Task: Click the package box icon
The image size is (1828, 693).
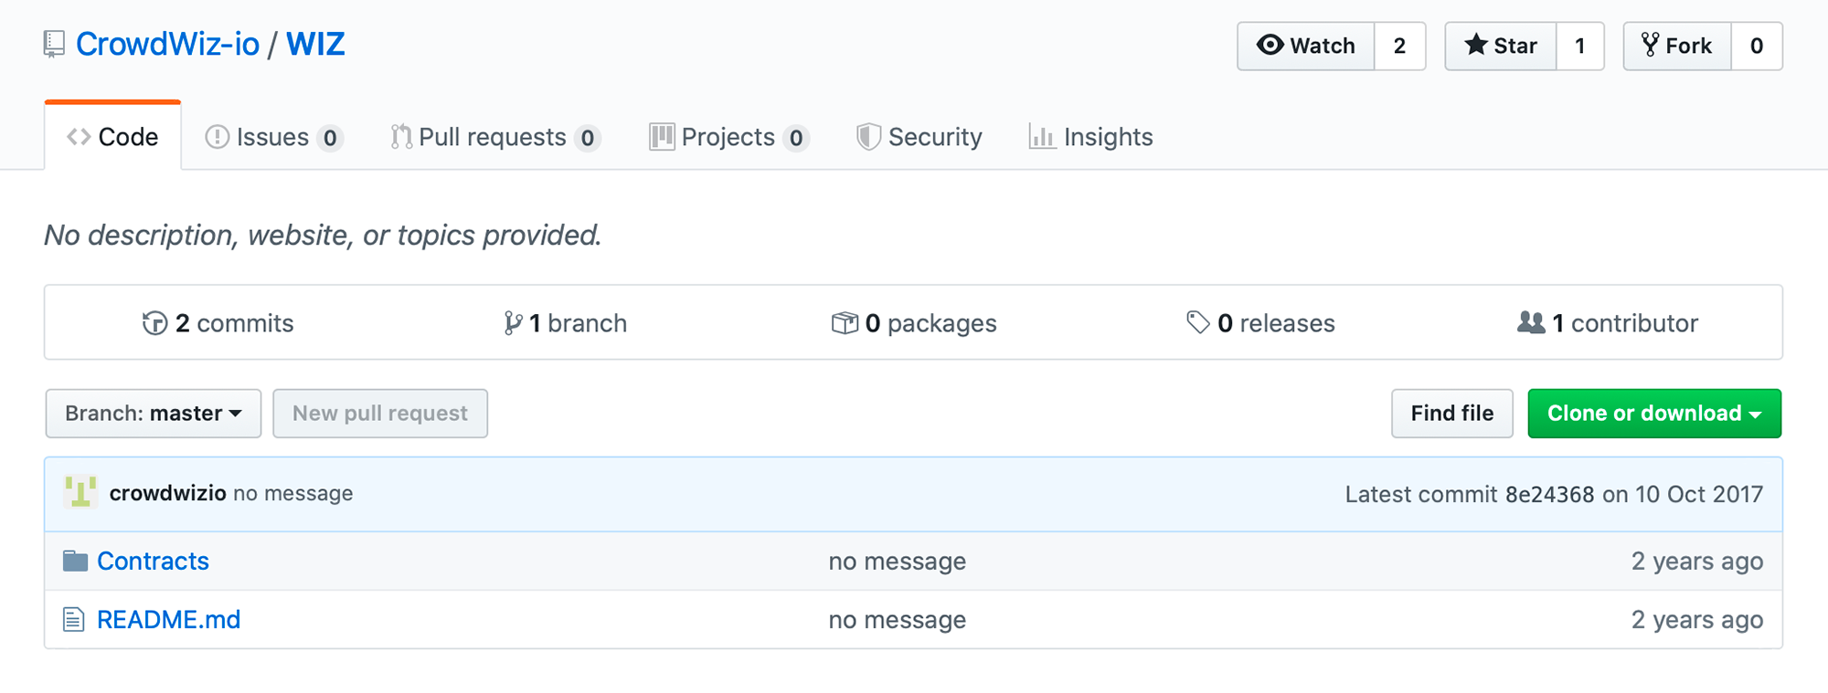Action: [845, 323]
